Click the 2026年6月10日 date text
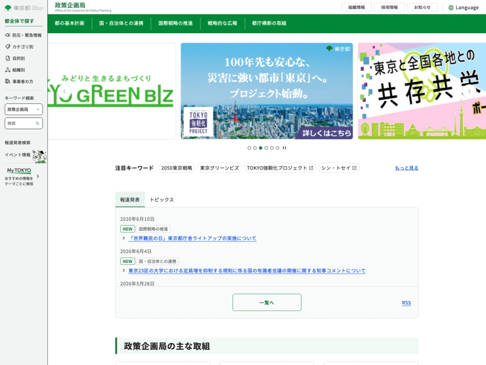486x365 pixels. click(137, 219)
